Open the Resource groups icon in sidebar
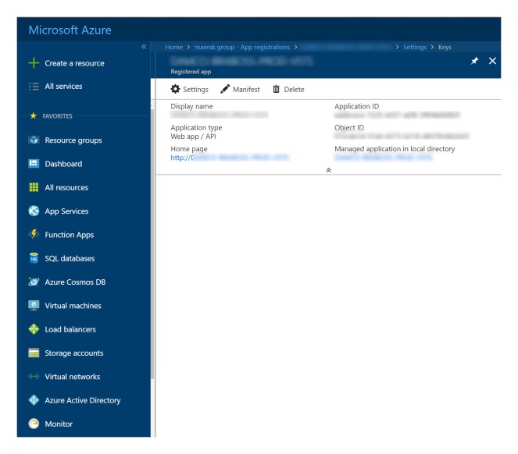The height and width of the screenshot is (454, 518). point(33,140)
